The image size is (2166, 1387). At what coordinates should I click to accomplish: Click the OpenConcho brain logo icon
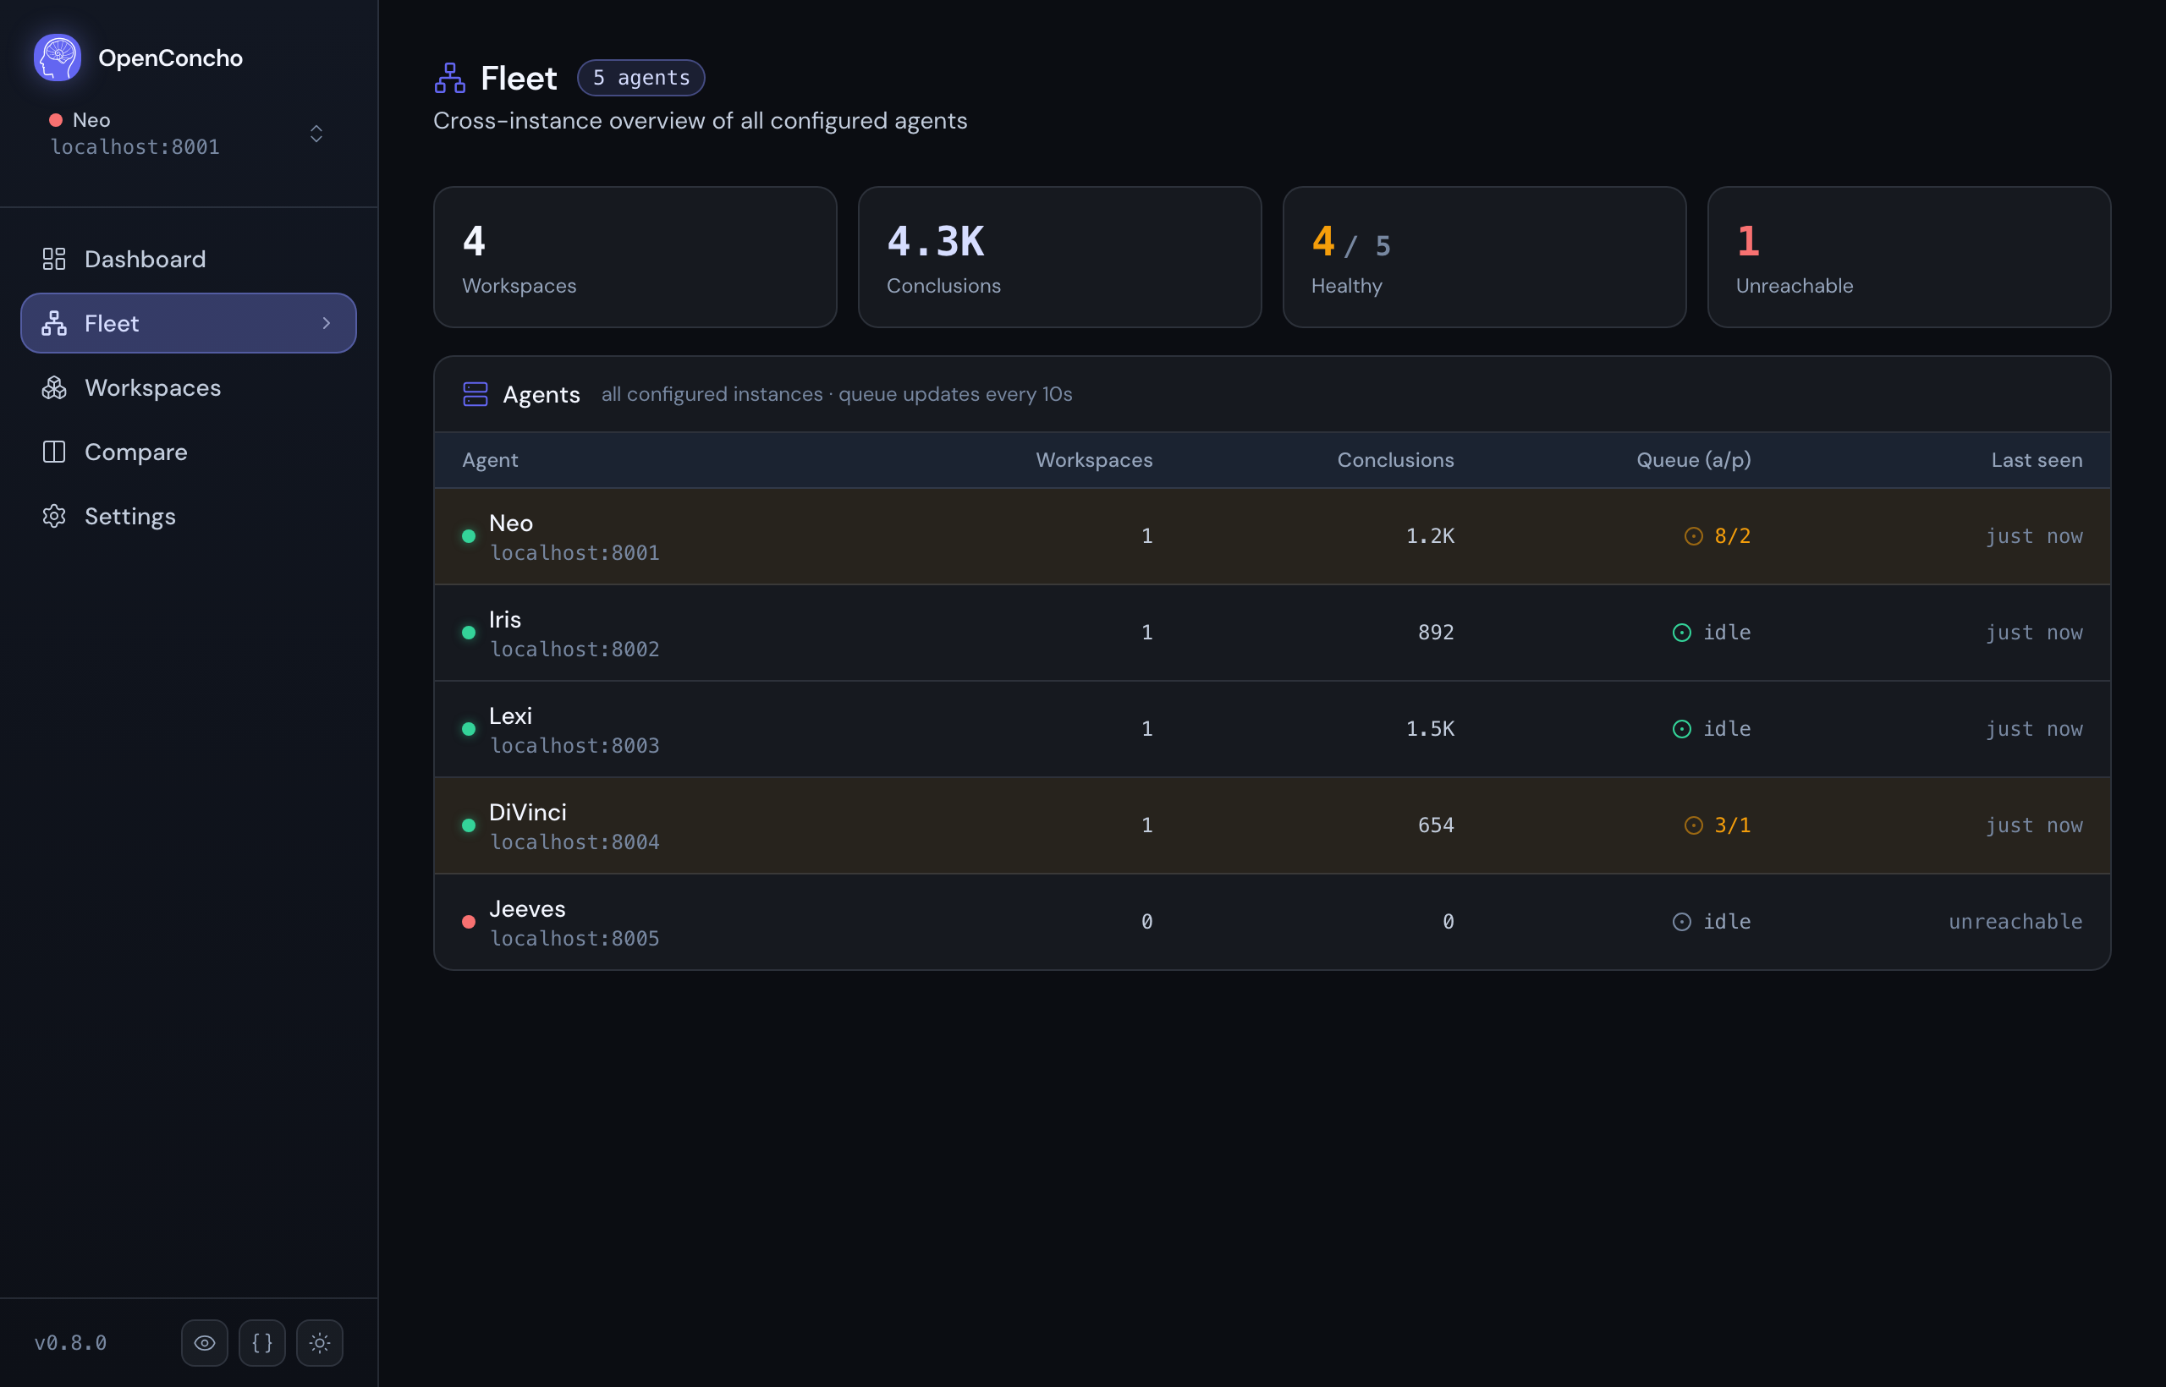click(x=58, y=58)
